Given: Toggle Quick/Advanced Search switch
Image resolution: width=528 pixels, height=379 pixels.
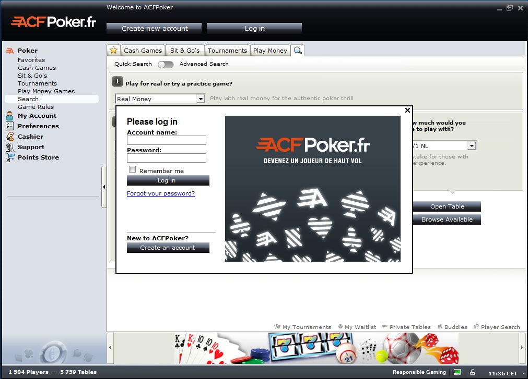Looking at the screenshot, I should pos(166,64).
